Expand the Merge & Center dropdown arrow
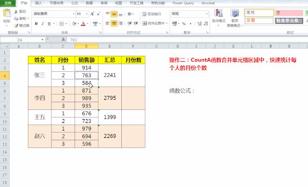This screenshot has height=187, width=308. pyautogui.click(x=167, y=24)
